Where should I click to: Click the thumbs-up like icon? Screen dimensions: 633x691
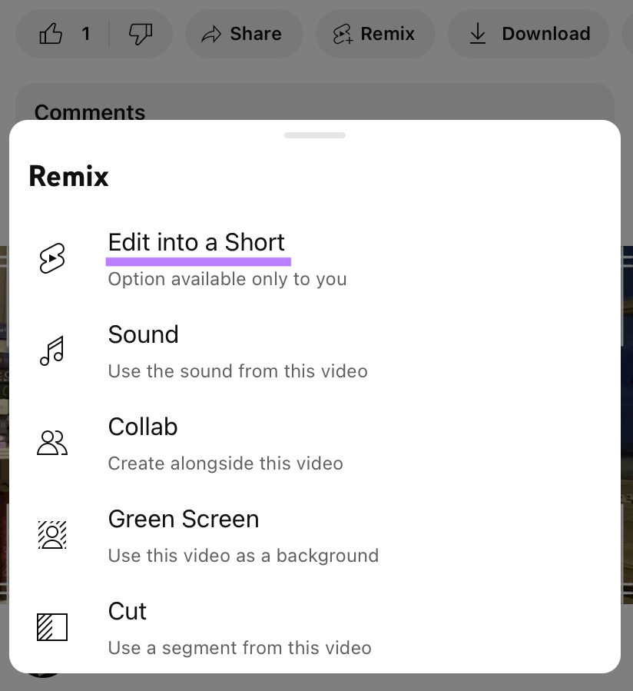pyautogui.click(x=51, y=34)
